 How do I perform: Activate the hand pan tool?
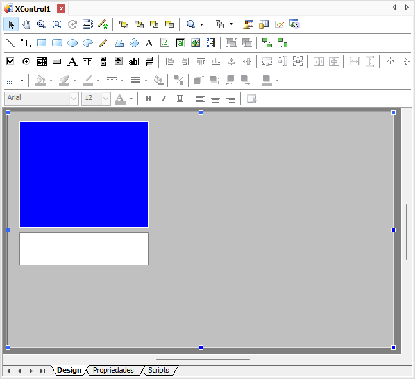26,24
